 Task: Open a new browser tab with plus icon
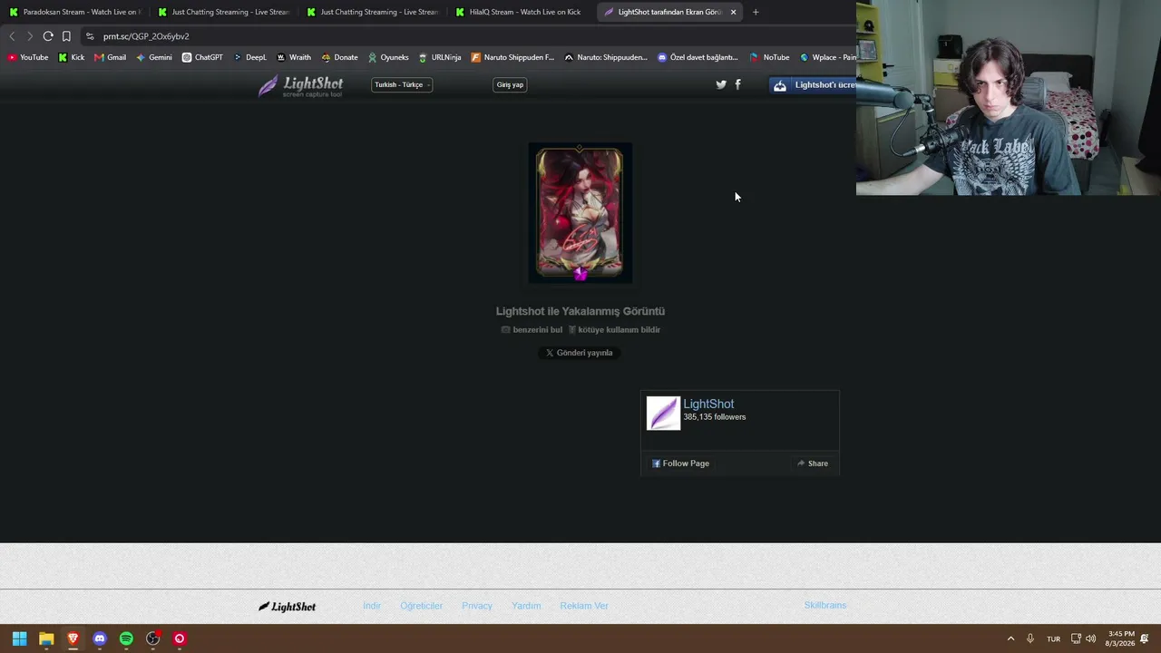tap(756, 12)
